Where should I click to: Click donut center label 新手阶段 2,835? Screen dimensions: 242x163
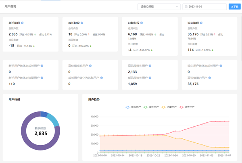(41, 131)
